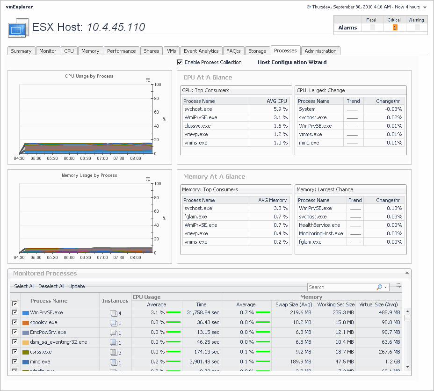This screenshot has width=434, height=391.
Task: Open instances icon for WmiPrvSE.exe
Action: click(x=113, y=313)
